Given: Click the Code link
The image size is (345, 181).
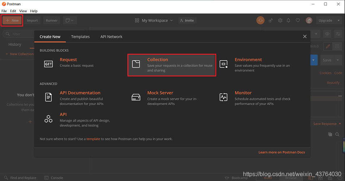Looking at the screenshot, I should click(x=338, y=73).
